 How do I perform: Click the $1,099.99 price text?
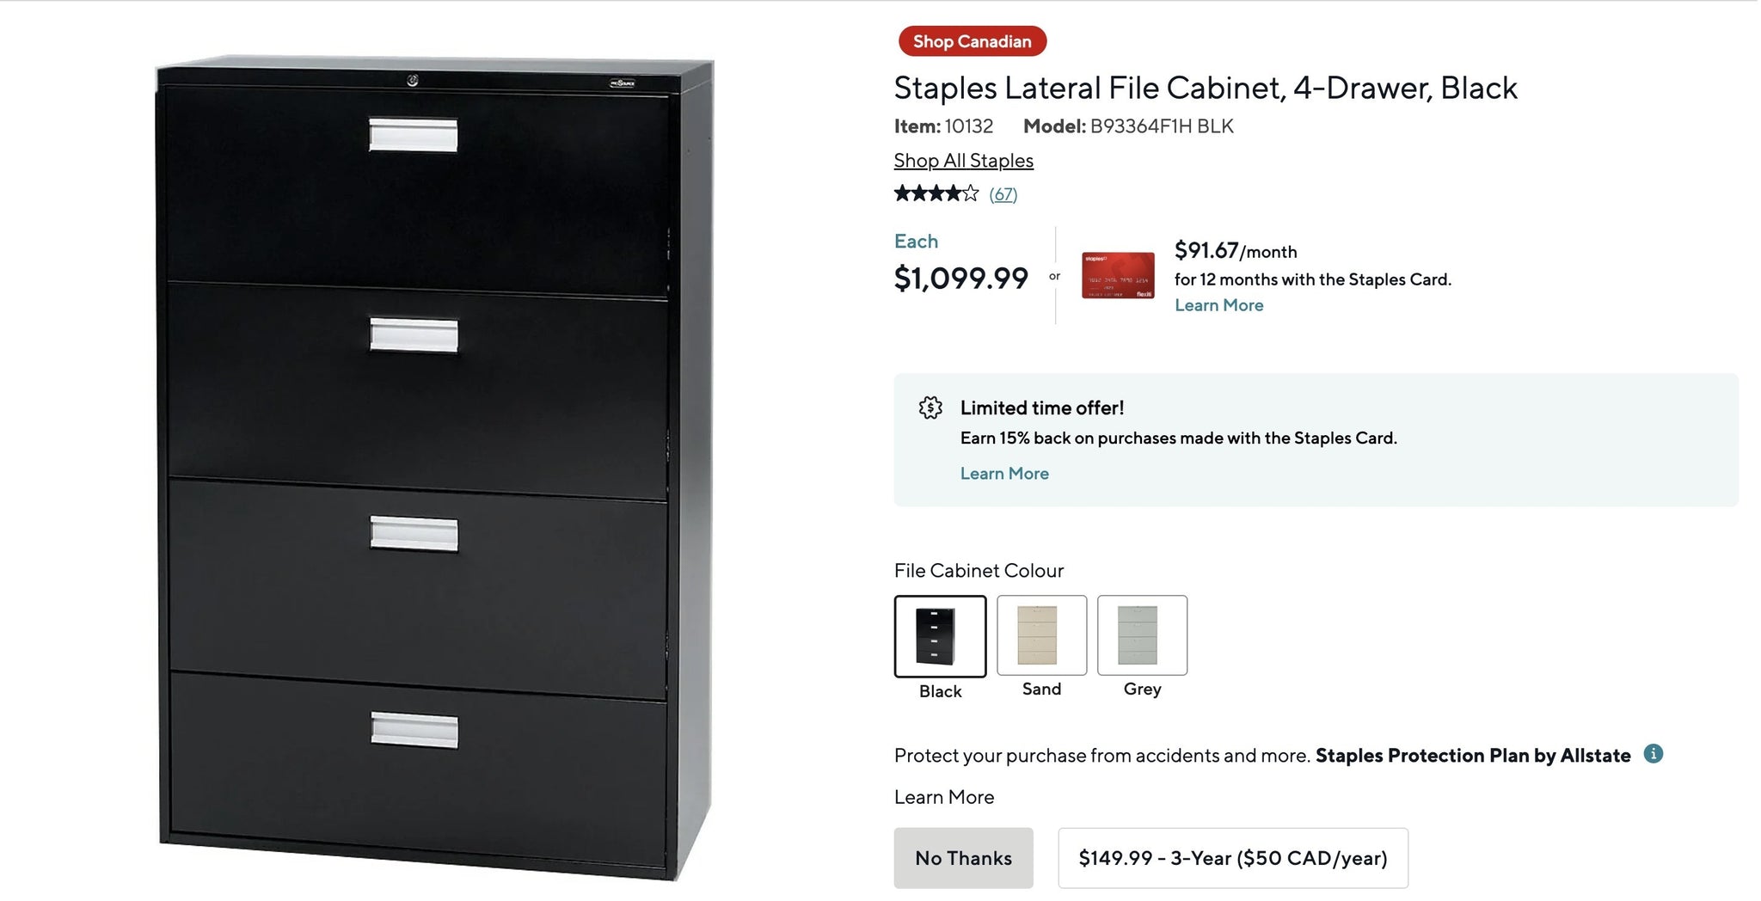tap(960, 278)
